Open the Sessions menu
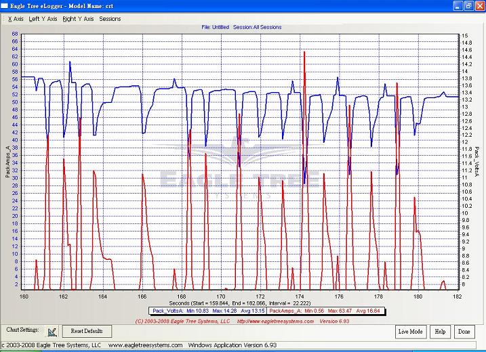This screenshot has height=352, width=486. pos(110,19)
